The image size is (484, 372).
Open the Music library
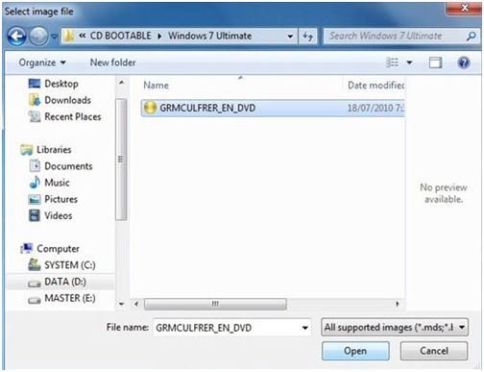[57, 183]
